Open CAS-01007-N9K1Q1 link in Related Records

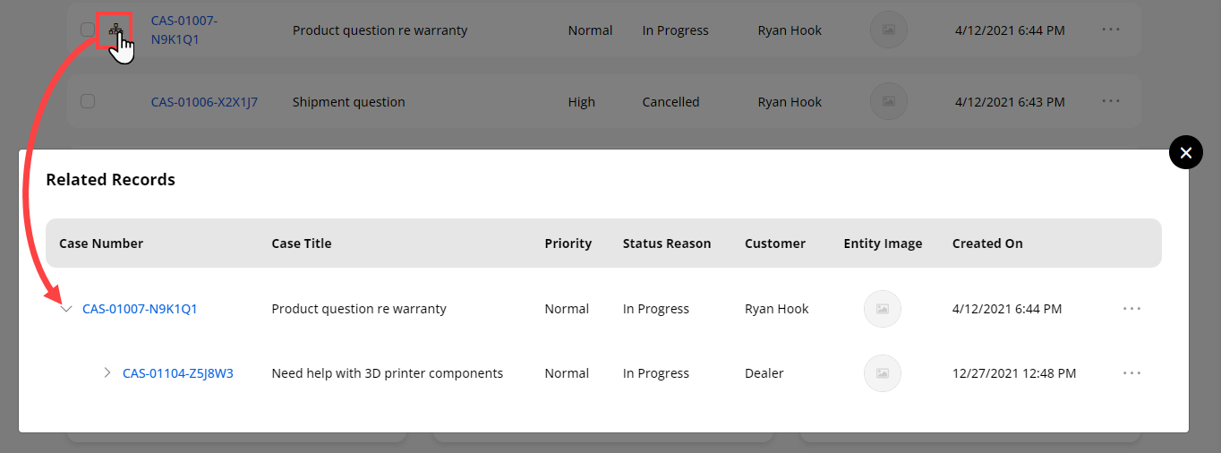click(140, 309)
